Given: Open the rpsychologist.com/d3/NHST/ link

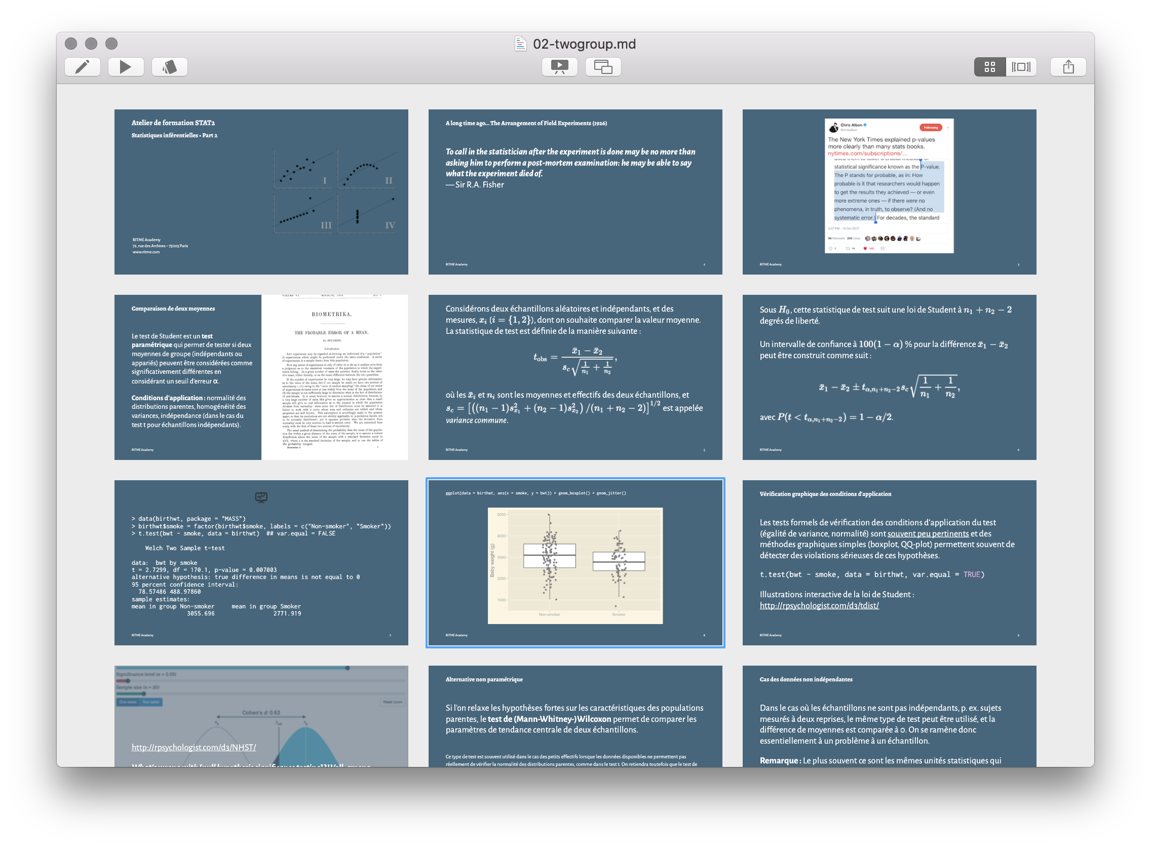Looking at the screenshot, I should coord(194,747).
